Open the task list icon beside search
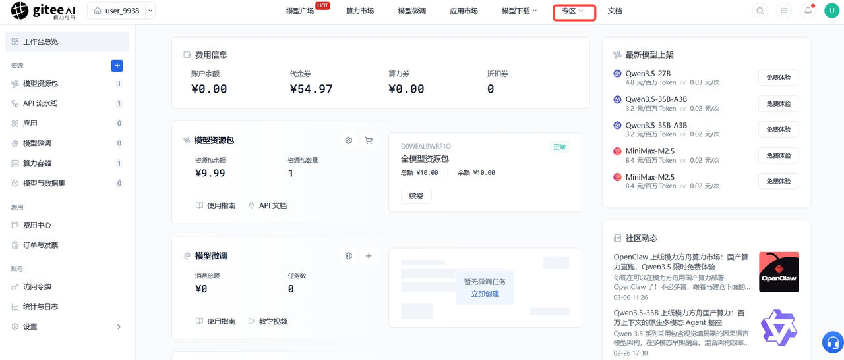The width and height of the screenshot is (844, 360). (x=784, y=11)
